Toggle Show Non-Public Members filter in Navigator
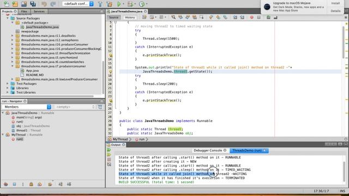 pos(31,184)
